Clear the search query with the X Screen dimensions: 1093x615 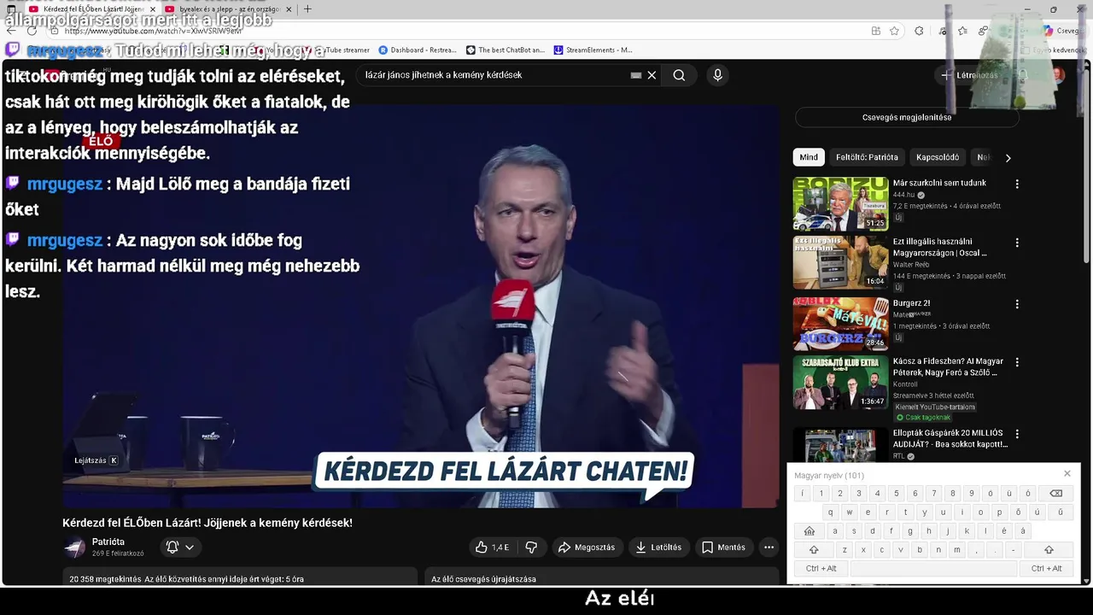(x=652, y=75)
